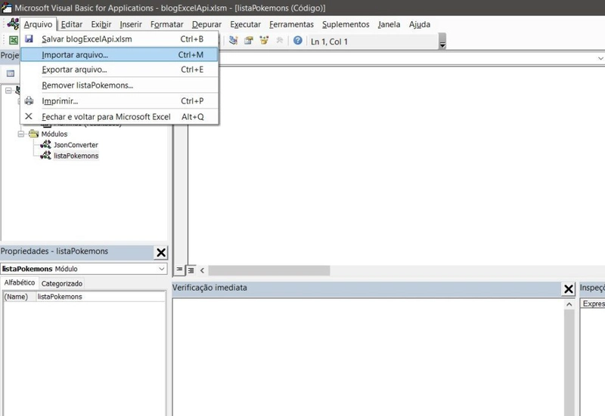Image resolution: width=605 pixels, height=416 pixels.
Task: Switch to Categorizado properties tab
Action: point(62,283)
